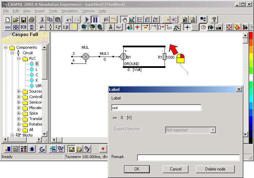
Task: Select the L inductor component in tree
Action: [36, 69]
